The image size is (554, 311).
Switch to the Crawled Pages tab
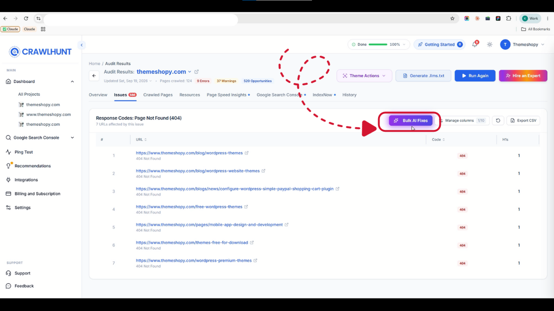[x=158, y=95]
